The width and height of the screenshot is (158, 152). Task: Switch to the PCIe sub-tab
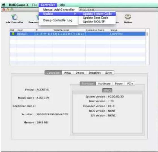pyautogui.click(x=130, y=84)
